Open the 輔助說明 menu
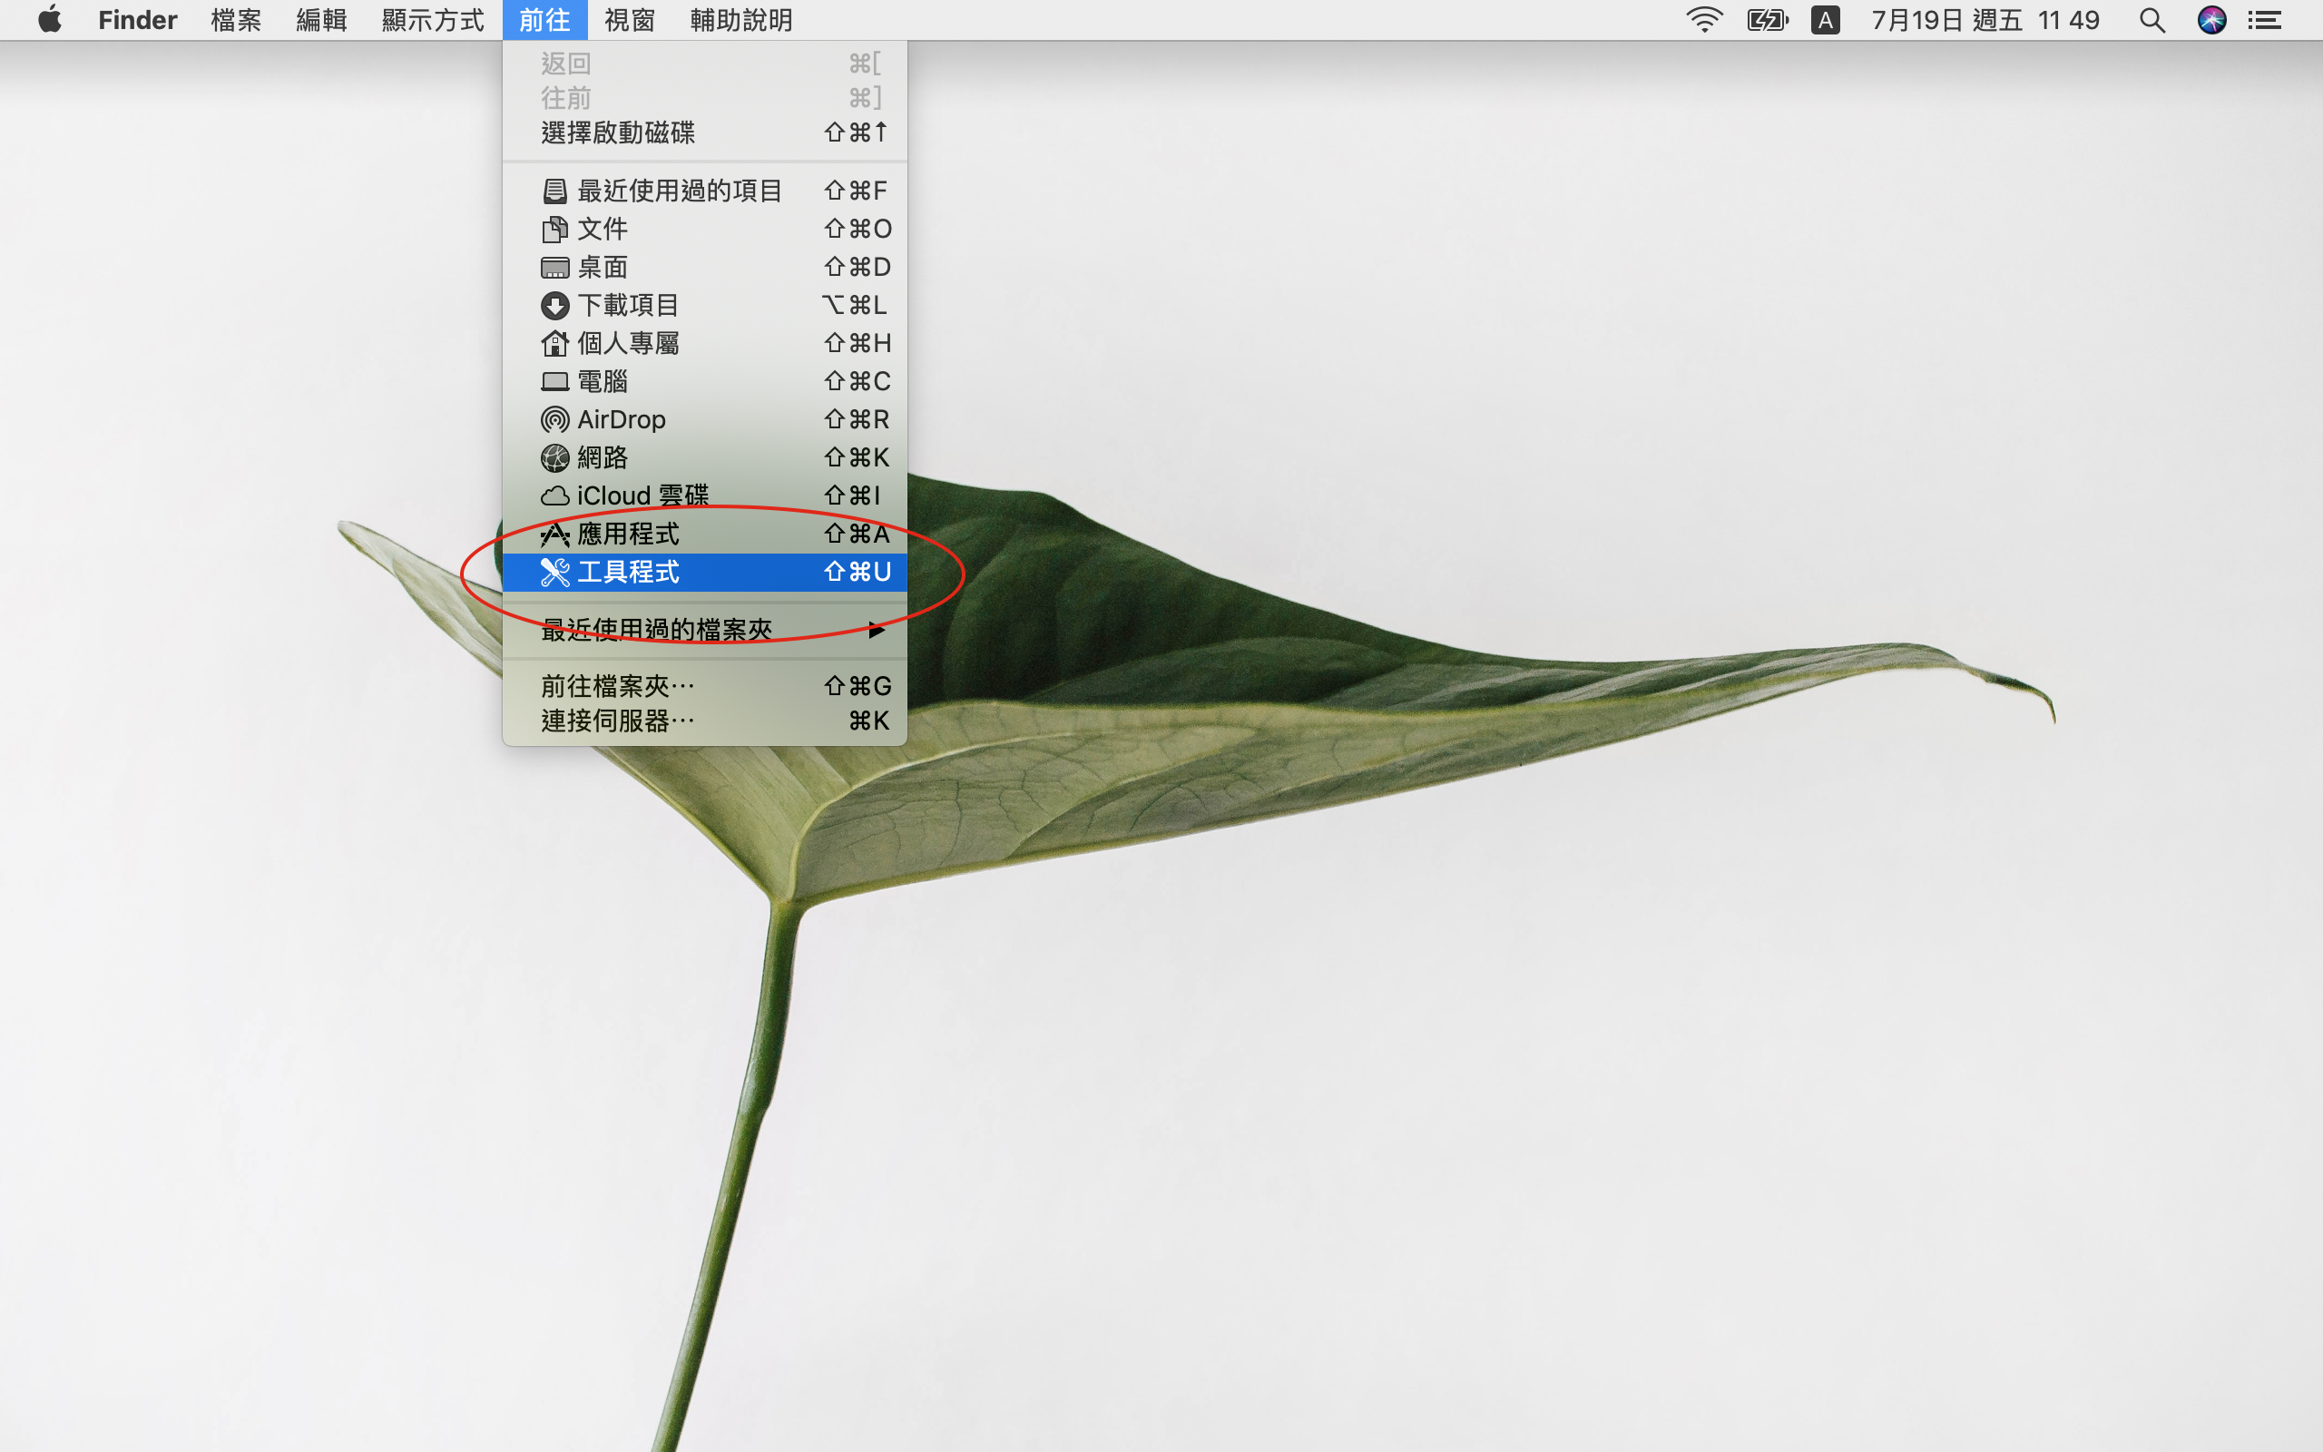The height and width of the screenshot is (1452, 2323). (741, 20)
